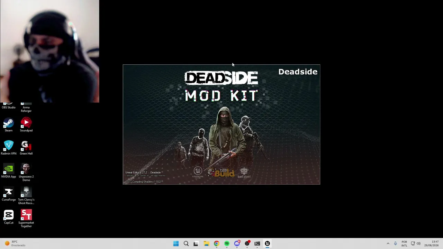Switch to OBS Studio on the taskbar
This screenshot has width=443, height=249.
point(247,243)
